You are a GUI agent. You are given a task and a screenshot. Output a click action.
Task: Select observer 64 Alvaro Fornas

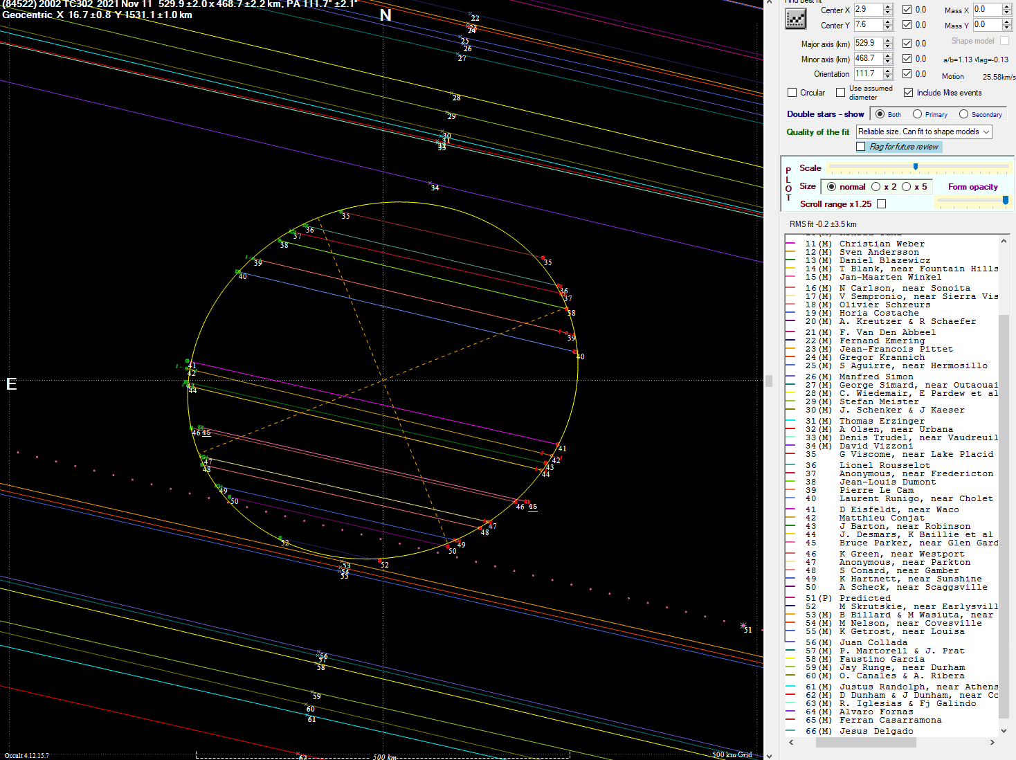click(x=891, y=712)
